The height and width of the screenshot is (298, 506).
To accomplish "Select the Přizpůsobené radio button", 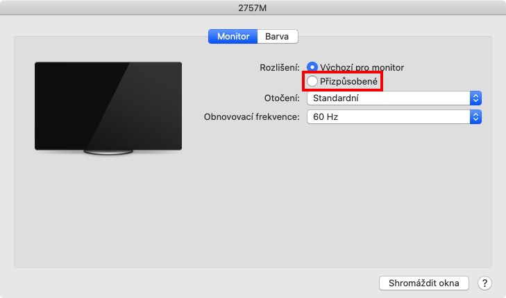I will click(x=312, y=81).
